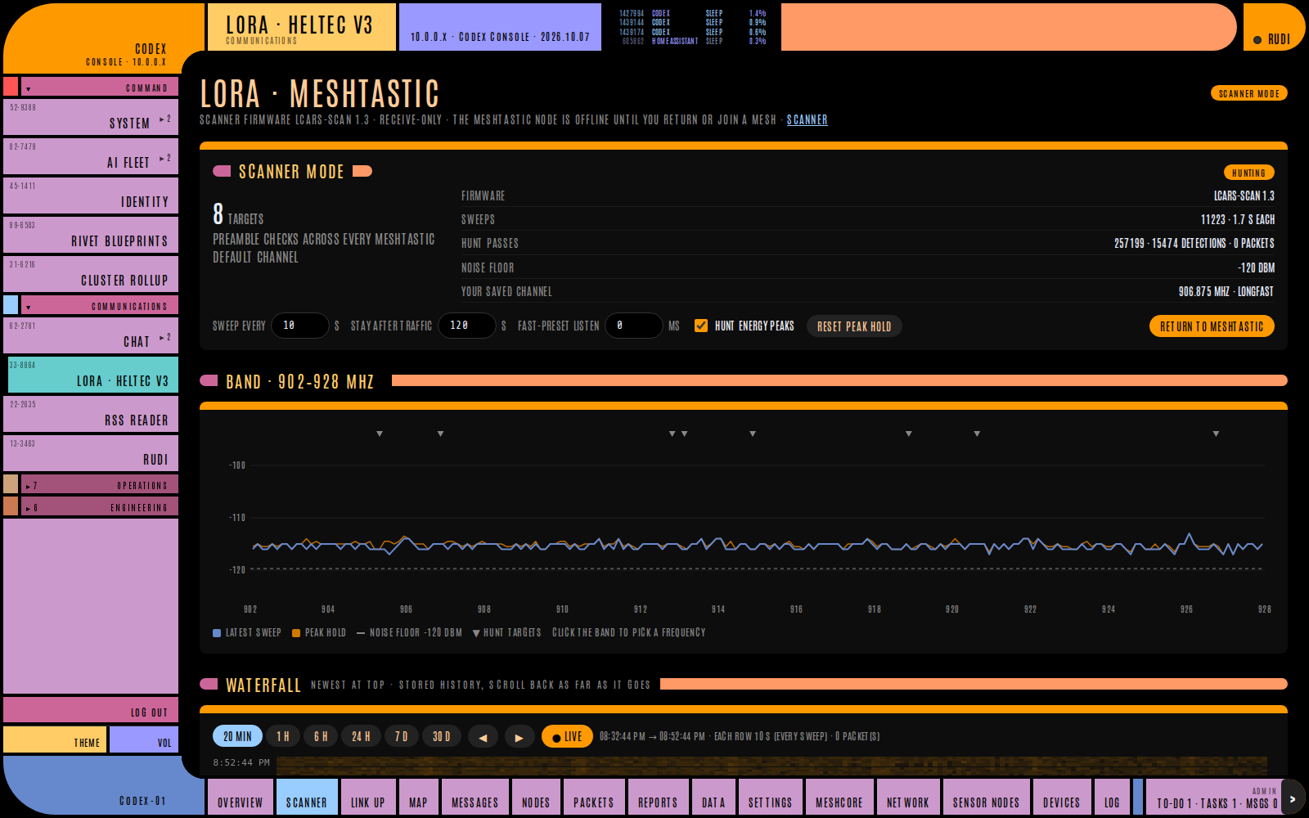This screenshot has height=818, width=1309.
Task: Click the light blue square beside Communications
Action: (11, 305)
